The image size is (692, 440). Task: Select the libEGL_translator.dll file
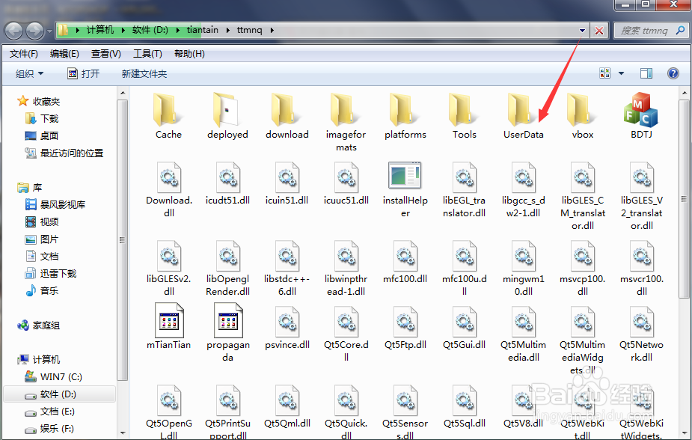pos(465,190)
